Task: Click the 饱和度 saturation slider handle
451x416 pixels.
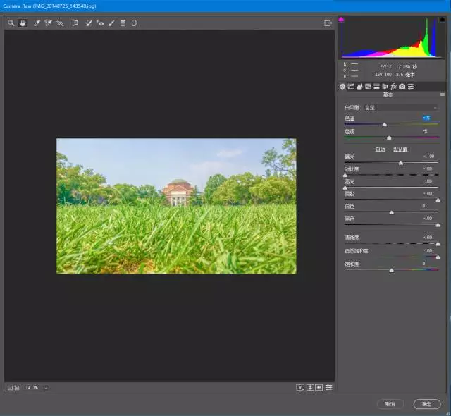Action: [392, 270]
